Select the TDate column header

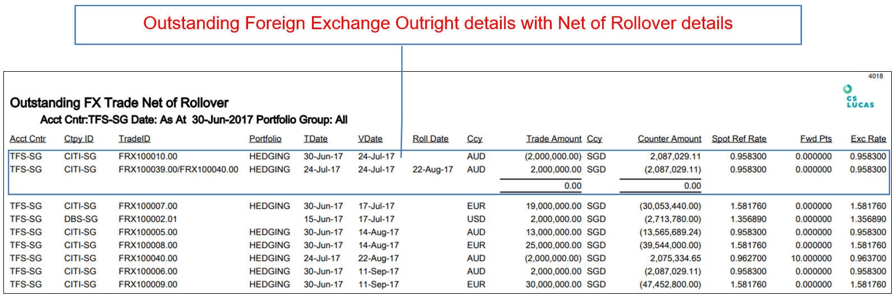pos(316,139)
